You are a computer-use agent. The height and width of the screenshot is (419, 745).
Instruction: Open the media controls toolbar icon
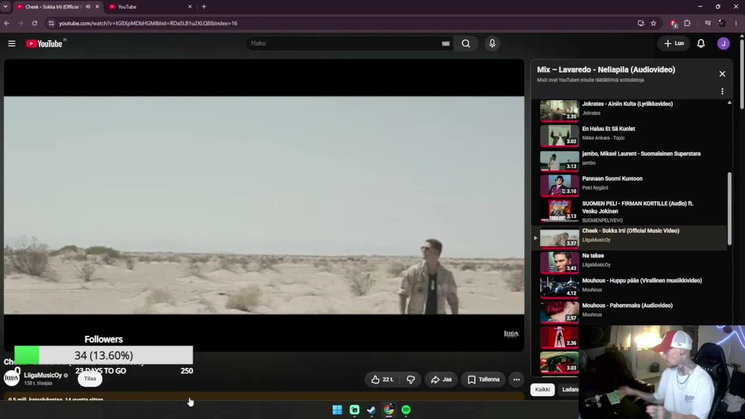pos(708,23)
